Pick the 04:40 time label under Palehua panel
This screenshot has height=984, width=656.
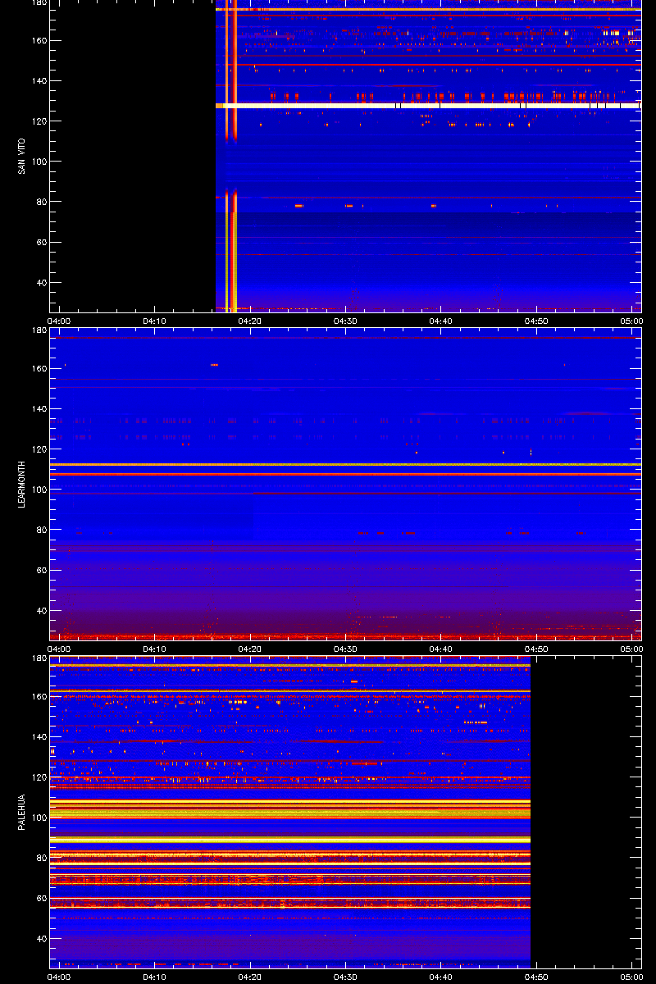pos(442,977)
